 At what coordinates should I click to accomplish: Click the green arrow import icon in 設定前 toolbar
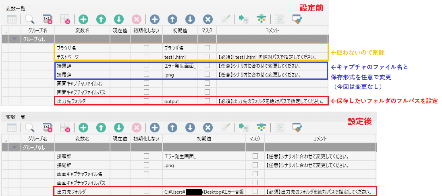click(x=243, y=19)
